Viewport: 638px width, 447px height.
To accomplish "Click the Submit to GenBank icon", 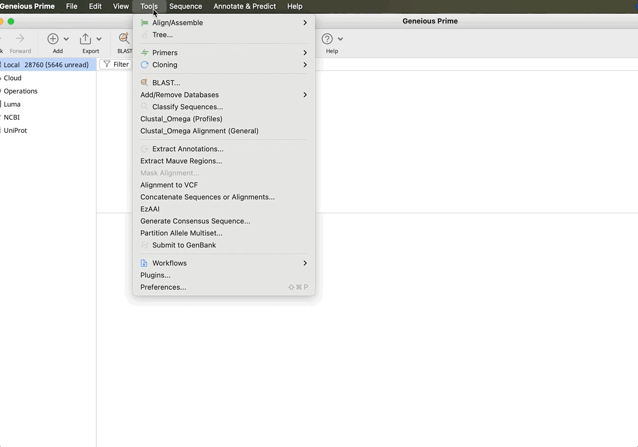I will coord(144,245).
